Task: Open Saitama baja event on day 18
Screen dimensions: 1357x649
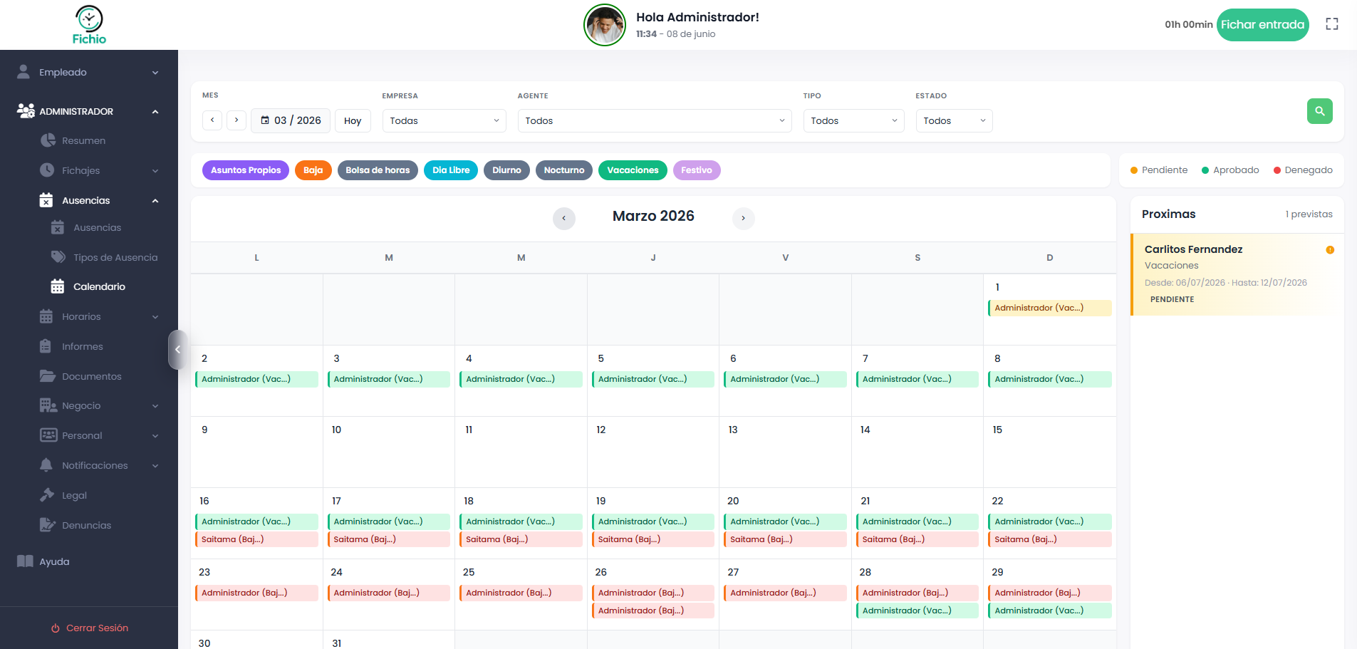Action: point(521,540)
